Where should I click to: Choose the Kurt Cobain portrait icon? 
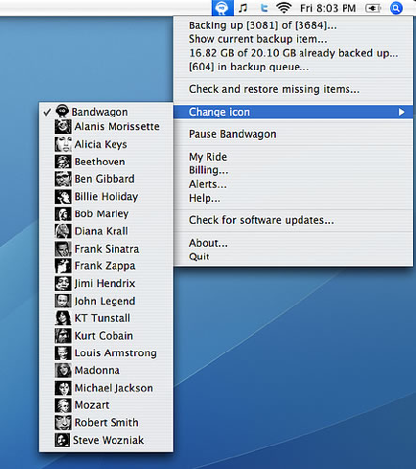63,336
